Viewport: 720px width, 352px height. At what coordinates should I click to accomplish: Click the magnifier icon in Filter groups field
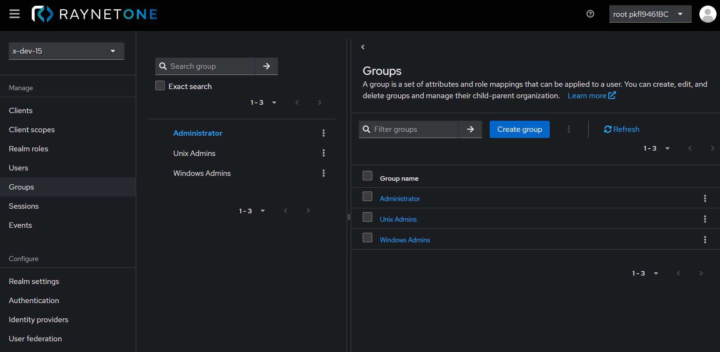click(x=367, y=129)
